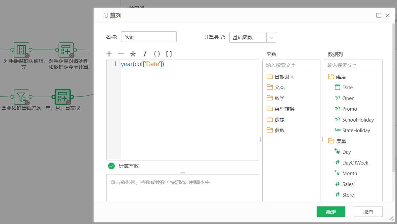Click the dialog's vertical scrollbar
The image size is (397, 224).
tap(393, 99)
